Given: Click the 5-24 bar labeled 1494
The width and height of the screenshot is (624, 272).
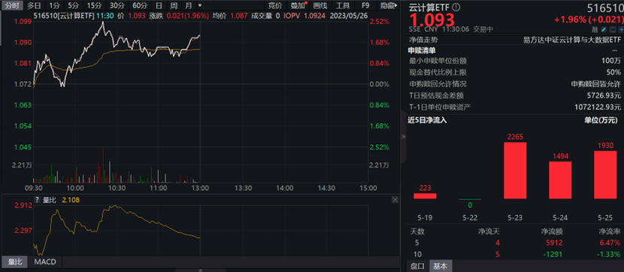Looking at the screenshot, I should 560,180.
